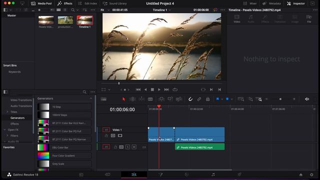Screen dimensions: 320x180
Task: Click the Replace Clip tool icon
Action: pos(179,99)
